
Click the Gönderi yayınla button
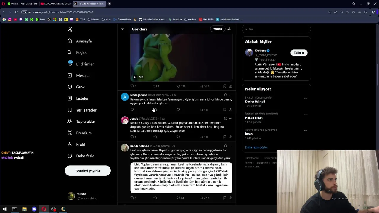88,171
